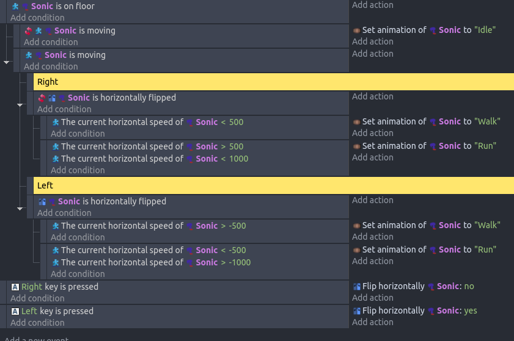Select 'Left key is pressed' condition

pyautogui.click(x=53, y=311)
